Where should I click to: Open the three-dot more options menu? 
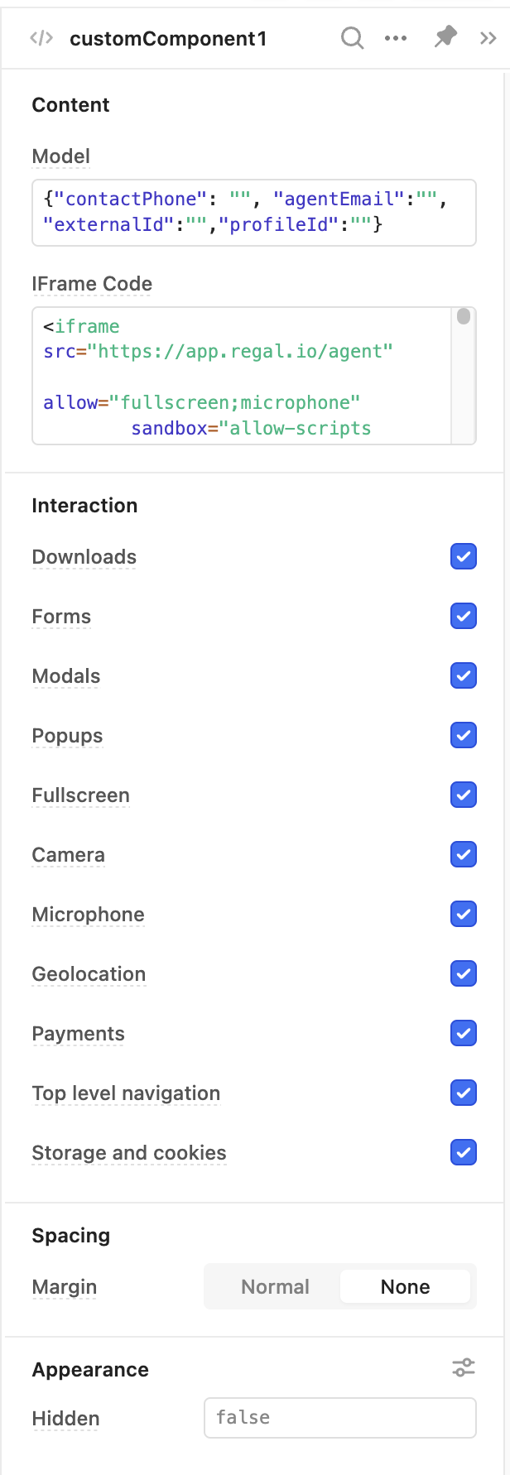coord(396,38)
